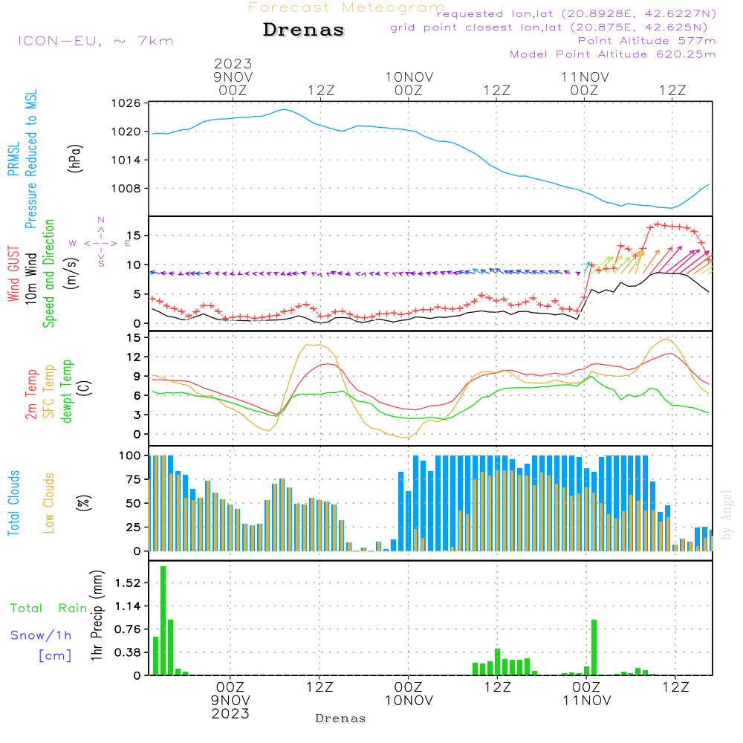This screenshot has height=743, width=743.
Task: Click the '2m Temp' red label
Action: pos(30,395)
